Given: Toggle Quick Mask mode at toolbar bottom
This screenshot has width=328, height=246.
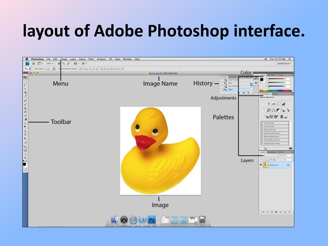Looking at the screenshot, I should [x=25, y=170].
